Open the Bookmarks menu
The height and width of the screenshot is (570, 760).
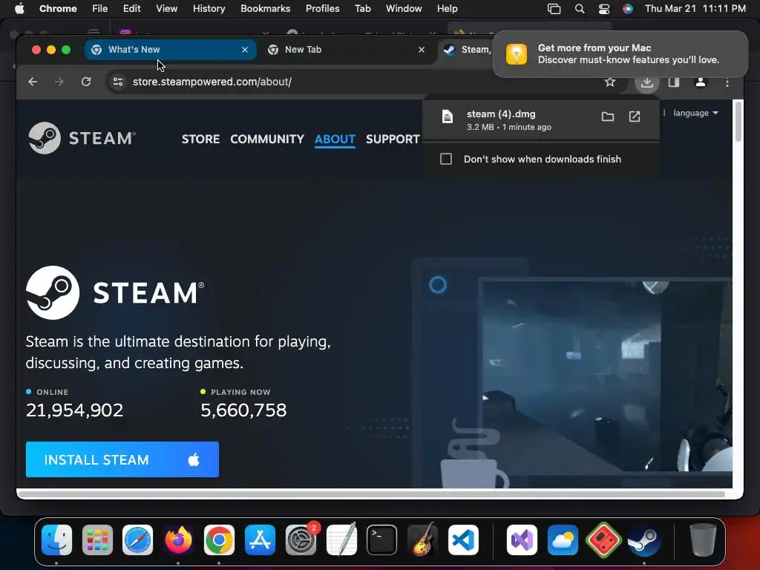265,9
